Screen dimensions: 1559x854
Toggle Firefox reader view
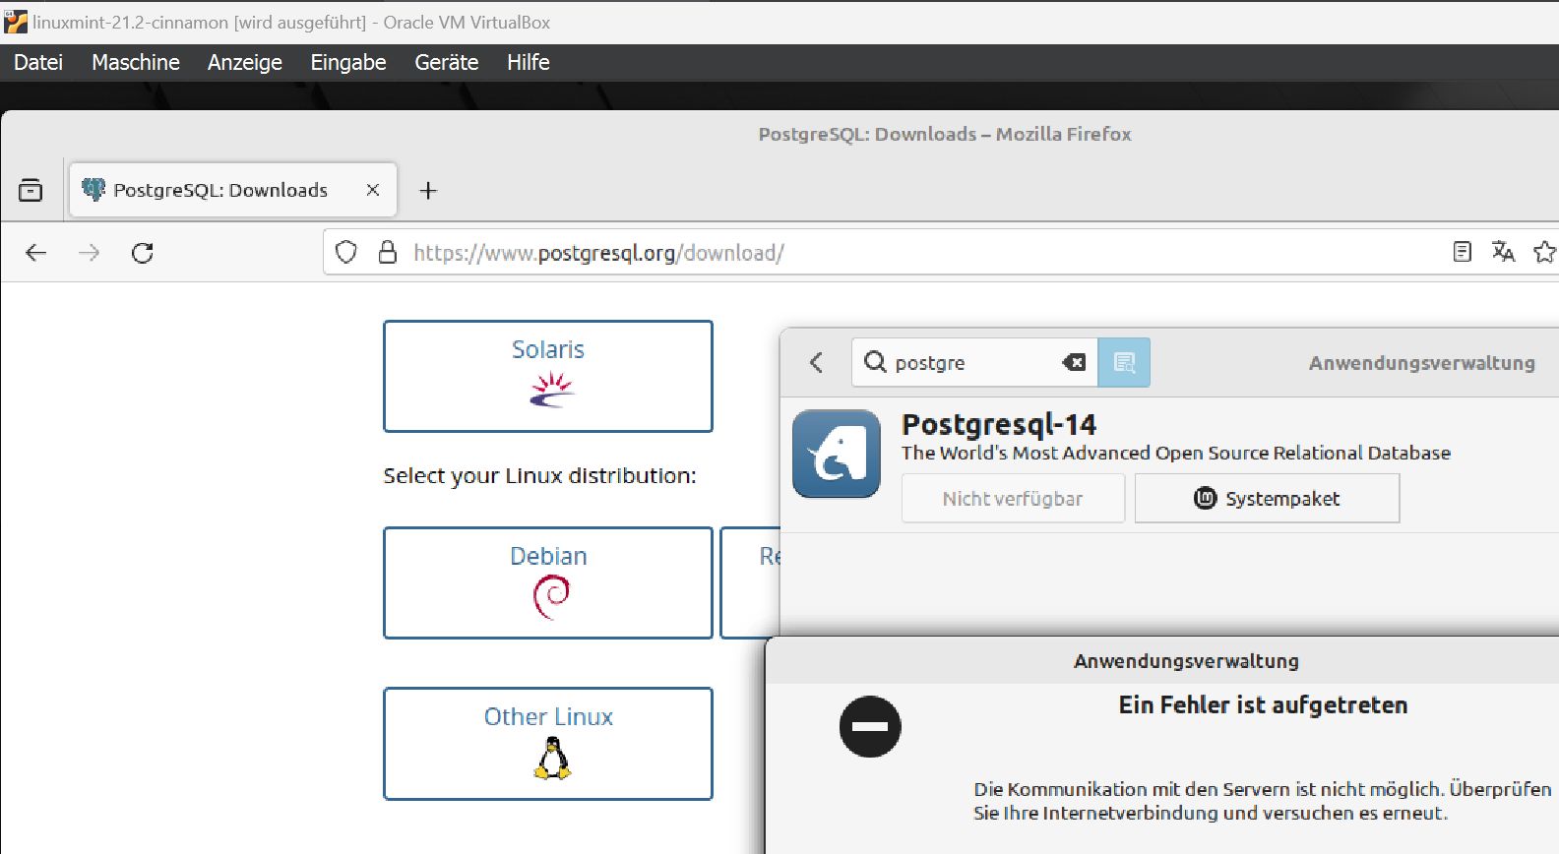tap(1463, 252)
